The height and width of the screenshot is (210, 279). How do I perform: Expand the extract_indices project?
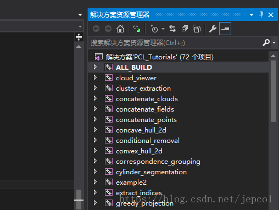pyautogui.click(x=95, y=192)
